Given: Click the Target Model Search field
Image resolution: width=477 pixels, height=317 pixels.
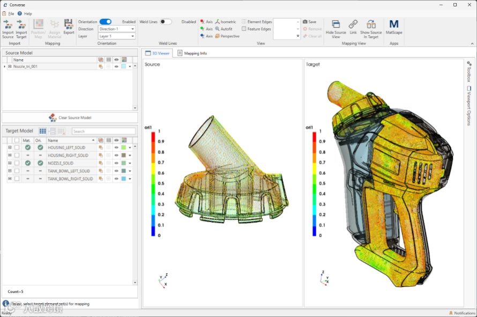Looking at the screenshot, I should coord(103,131).
